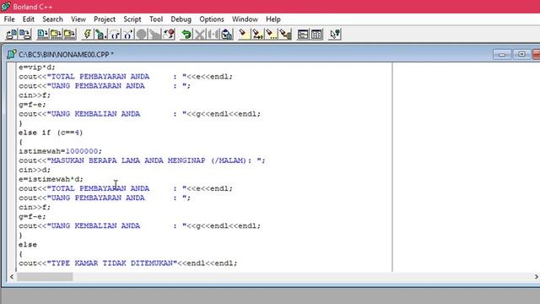
Task: Place cursor on line 'e=vip*d;'
Action: 37,68
